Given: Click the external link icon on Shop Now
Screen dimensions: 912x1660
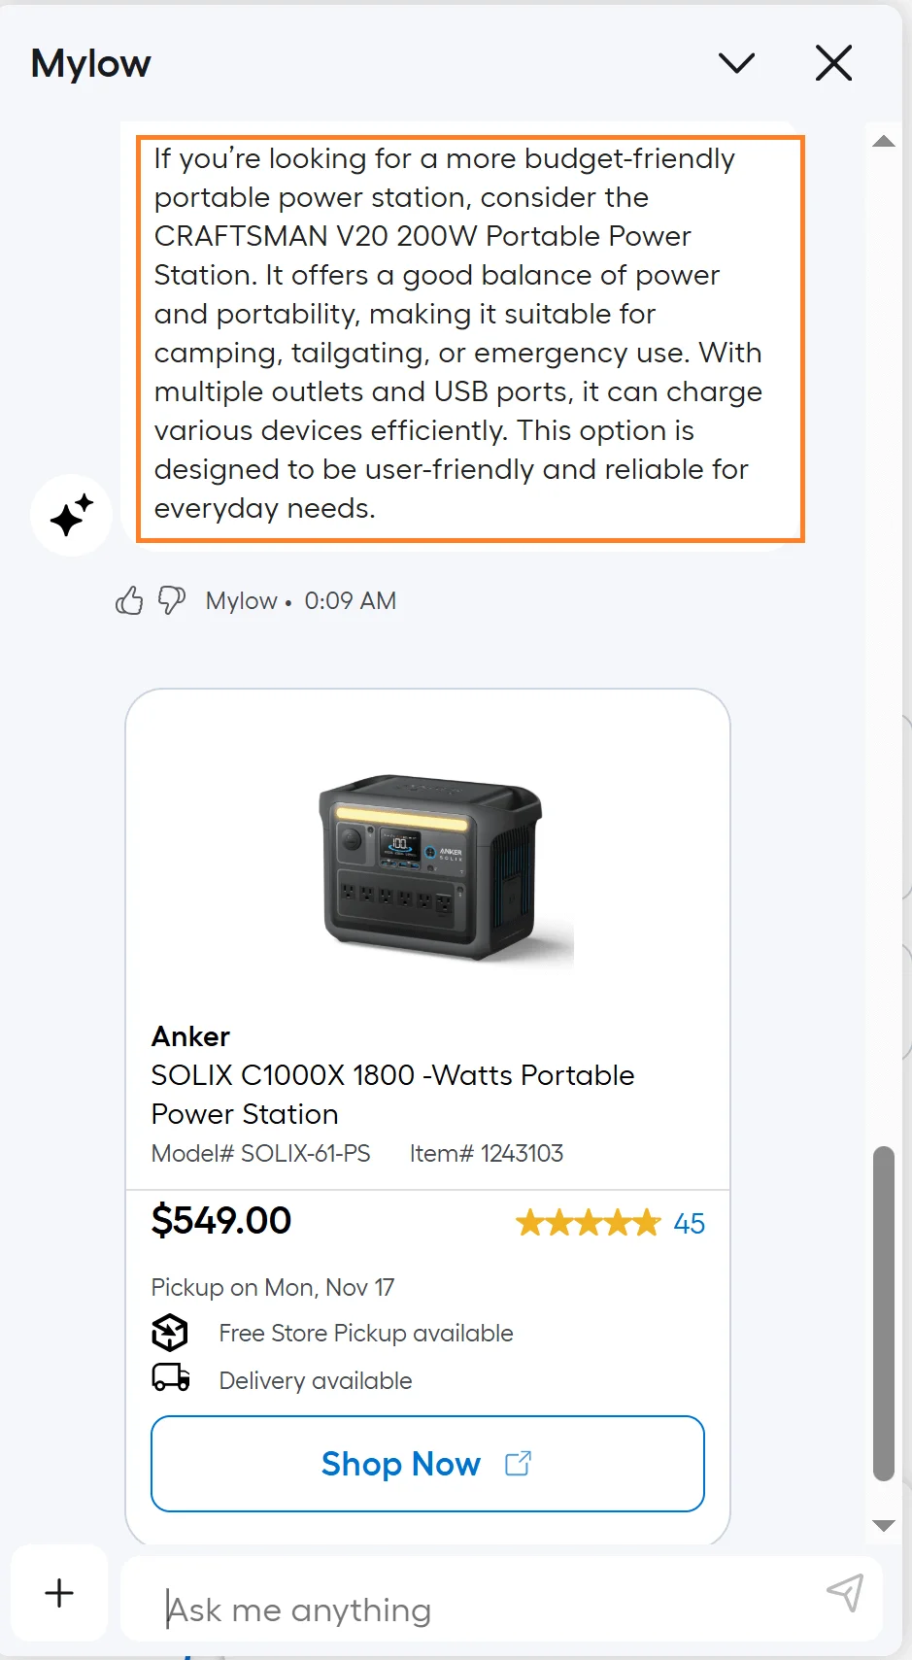Looking at the screenshot, I should click(518, 1463).
